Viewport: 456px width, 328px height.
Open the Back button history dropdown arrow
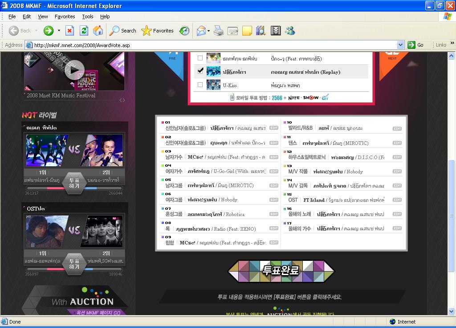(37, 31)
